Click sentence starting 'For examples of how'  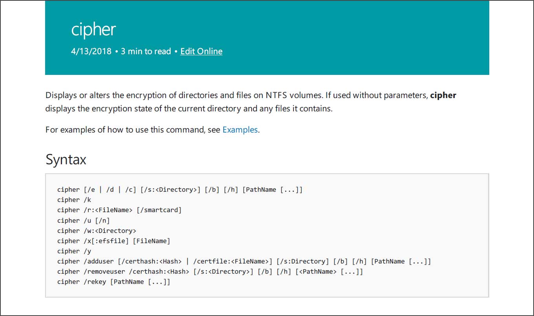coord(153,130)
